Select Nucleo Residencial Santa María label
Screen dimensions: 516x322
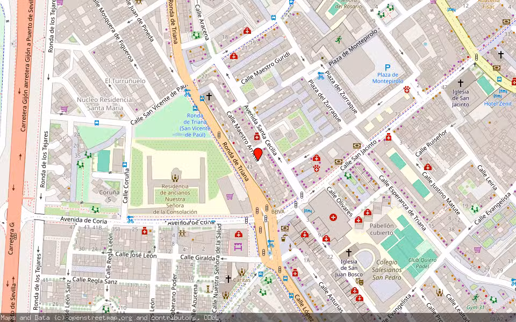(x=105, y=104)
